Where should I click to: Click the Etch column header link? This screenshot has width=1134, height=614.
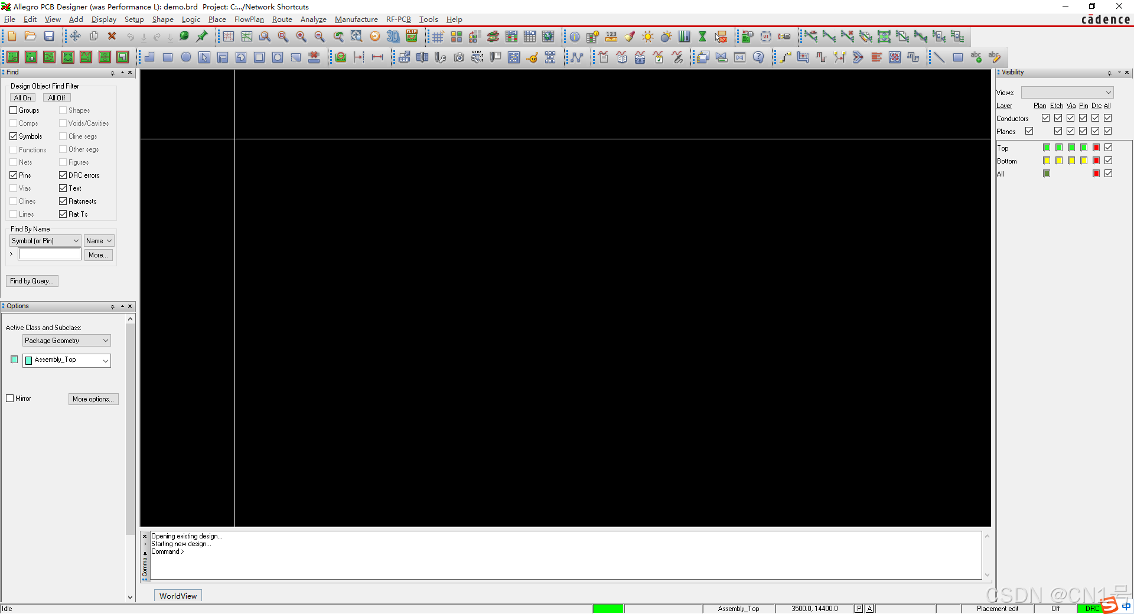click(x=1057, y=106)
